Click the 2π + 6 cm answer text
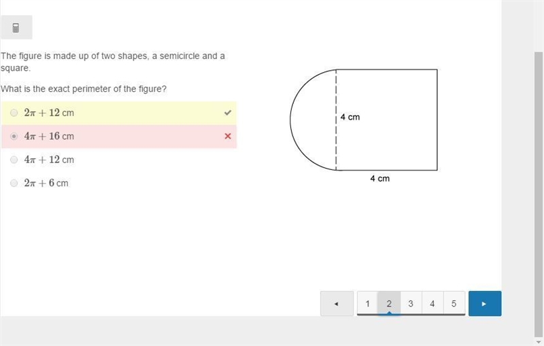544x346 pixels. coord(46,183)
